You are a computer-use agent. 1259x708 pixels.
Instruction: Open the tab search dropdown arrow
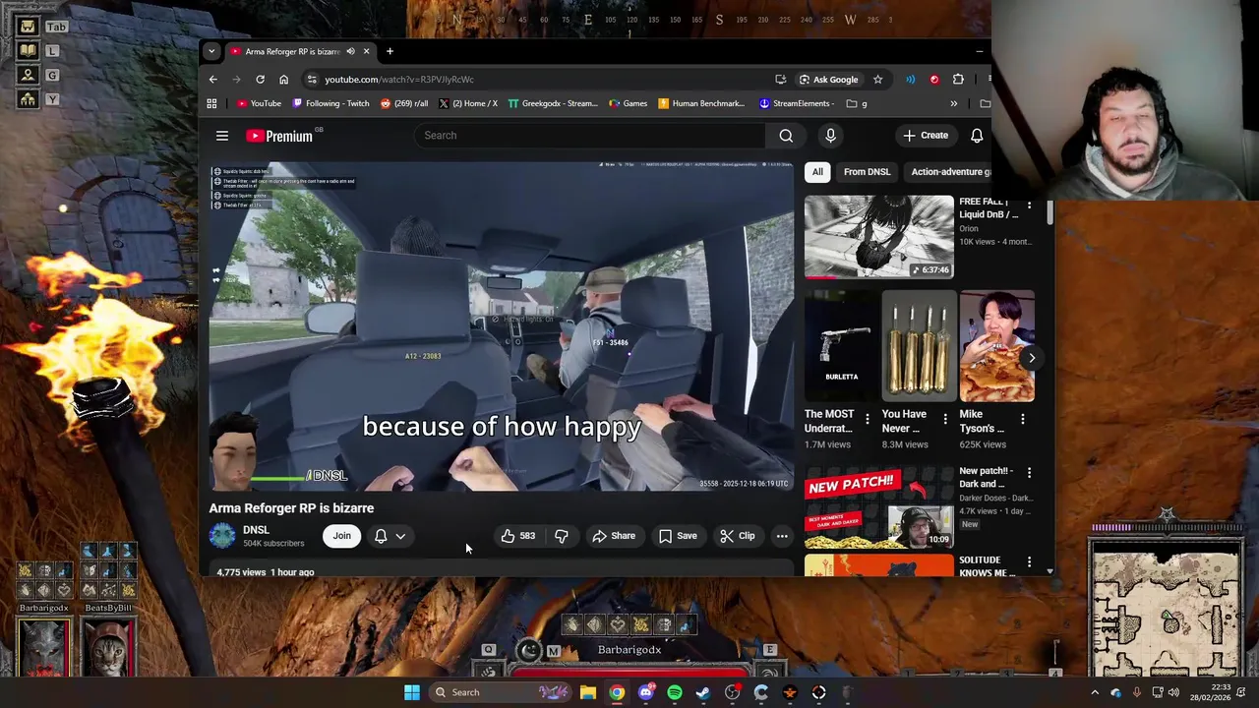pos(211,51)
